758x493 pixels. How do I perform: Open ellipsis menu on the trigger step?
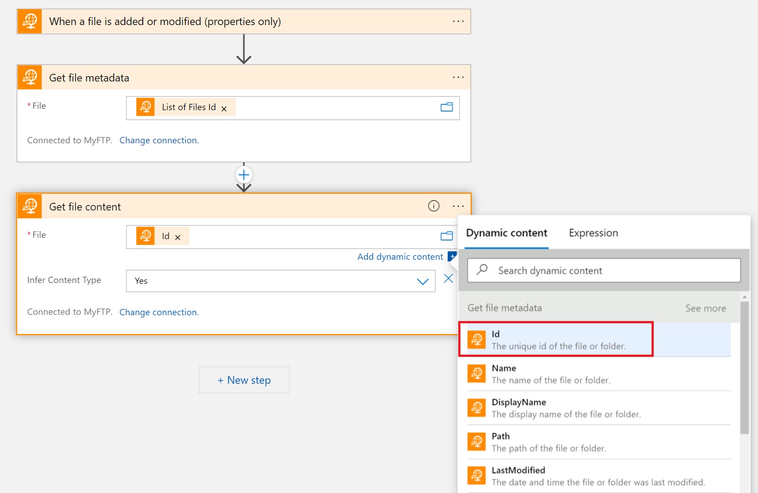[x=458, y=21]
